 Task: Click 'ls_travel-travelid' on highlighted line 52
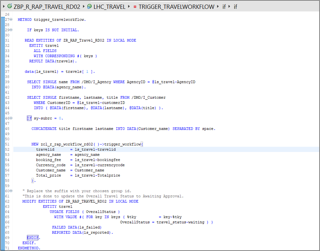(95, 149)
